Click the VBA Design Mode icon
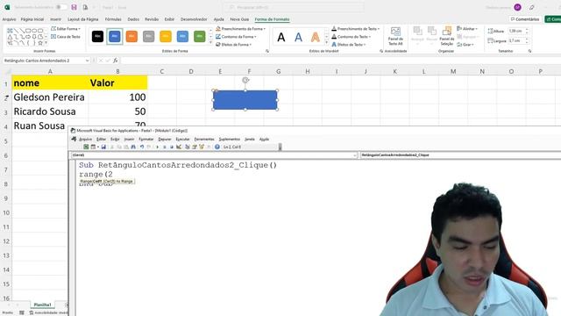Image resolution: width=561 pixels, height=316 pixels. [x=179, y=147]
